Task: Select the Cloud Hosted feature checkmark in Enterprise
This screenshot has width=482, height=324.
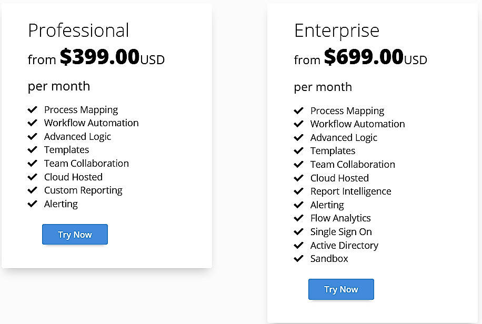Action: 299,178
